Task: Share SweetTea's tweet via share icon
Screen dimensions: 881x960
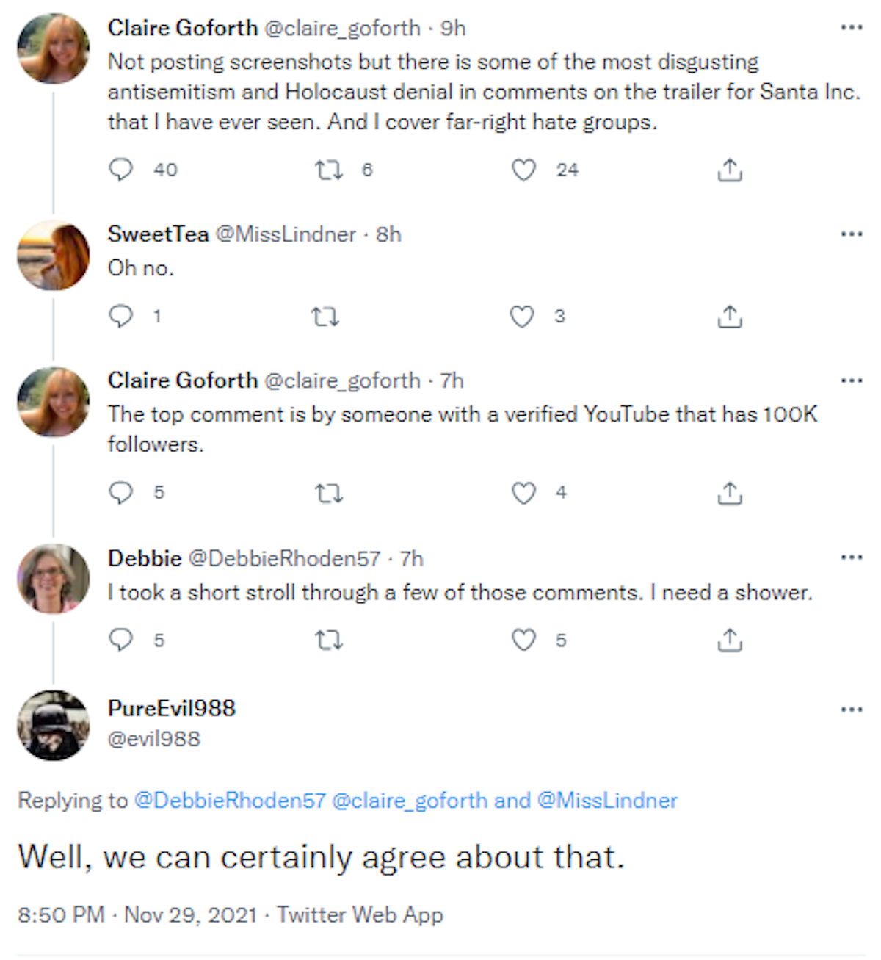Action: pos(729,317)
